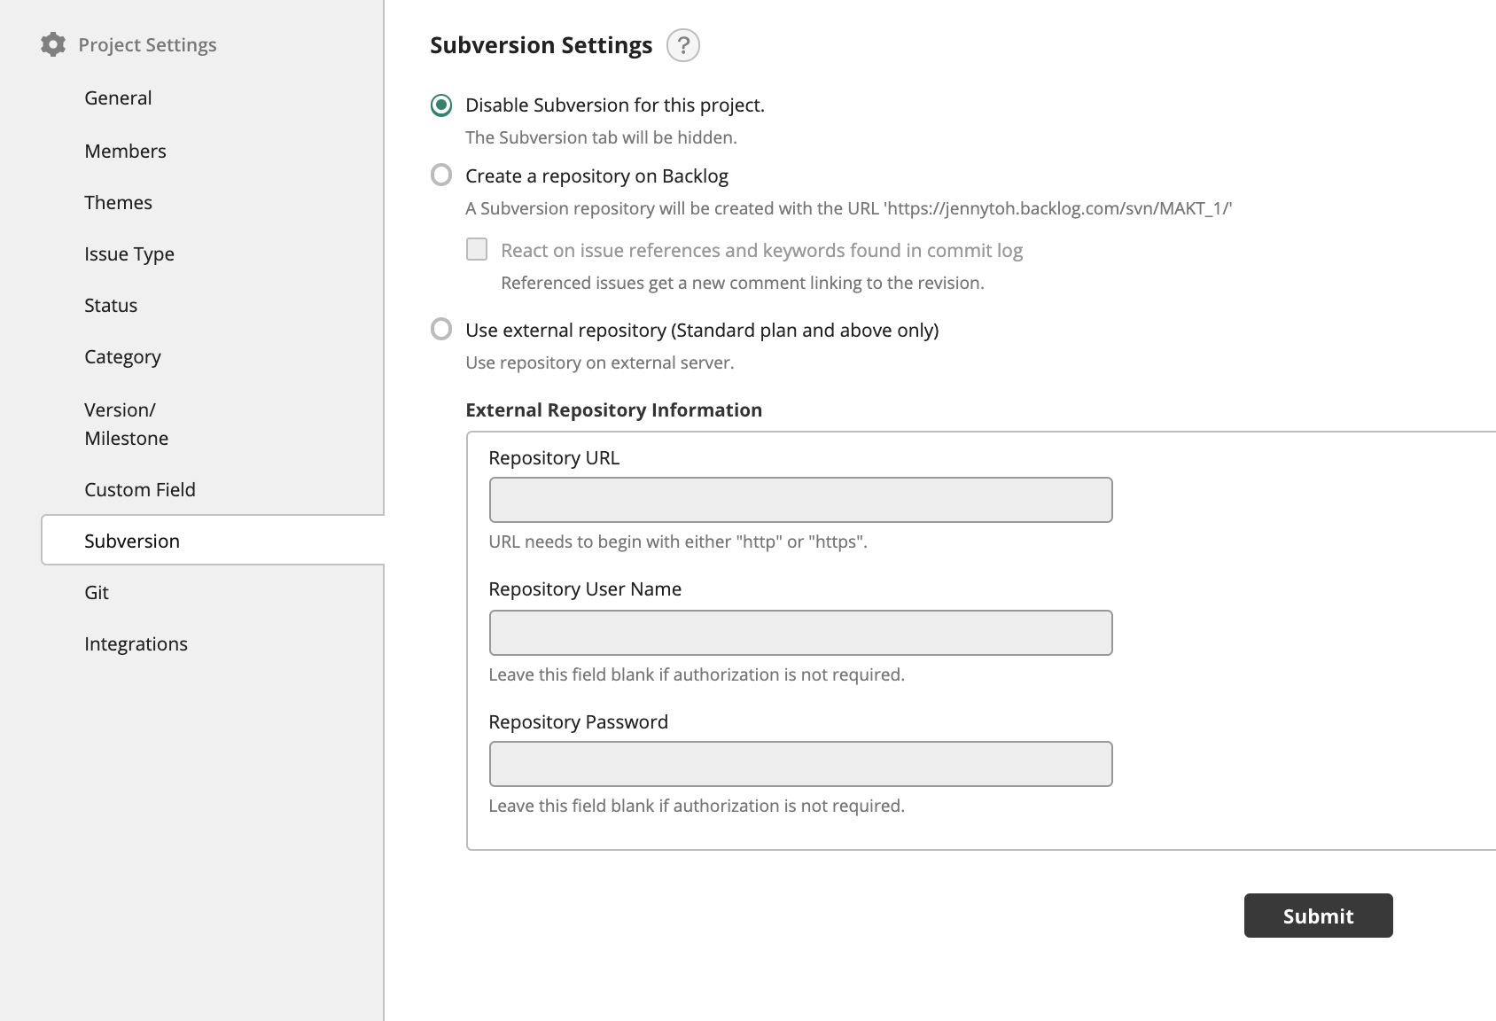Click 'The Subversion tab will be hidden.' text

(x=601, y=137)
